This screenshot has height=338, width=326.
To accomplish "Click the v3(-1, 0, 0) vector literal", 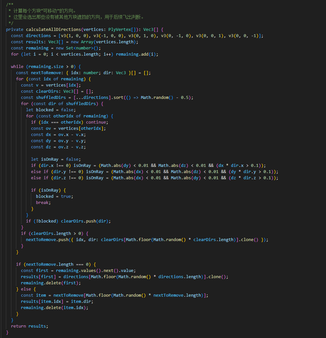I will (x=108, y=36).
